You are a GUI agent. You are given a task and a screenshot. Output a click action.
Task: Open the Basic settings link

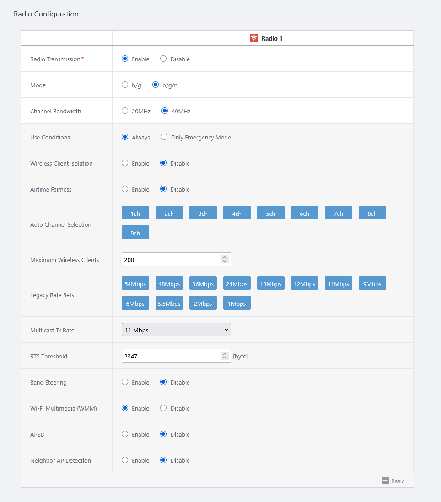[398, 481]
